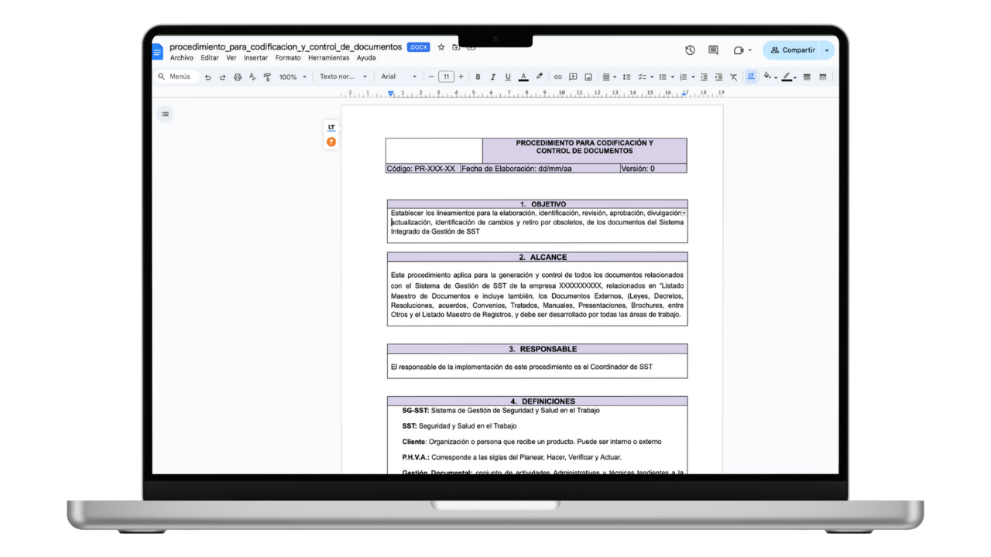Open the Insertar menu
Viewport: 991px width, 557px height.
255,57
